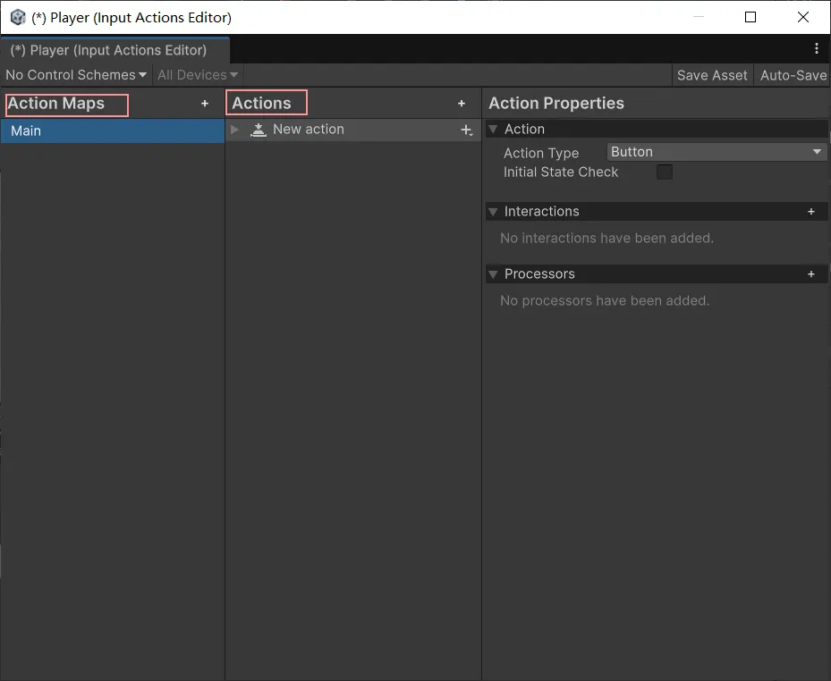Select the Player (Input Actions Editor) tab
831x681 pixels.
click(108, 50)
